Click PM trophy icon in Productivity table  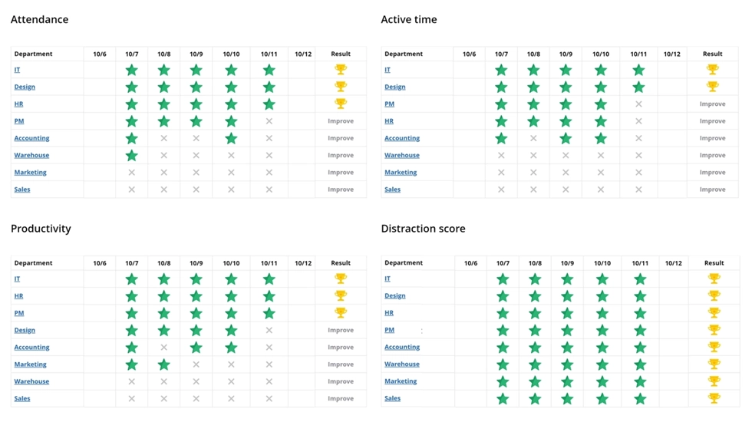tap(341, 313)
